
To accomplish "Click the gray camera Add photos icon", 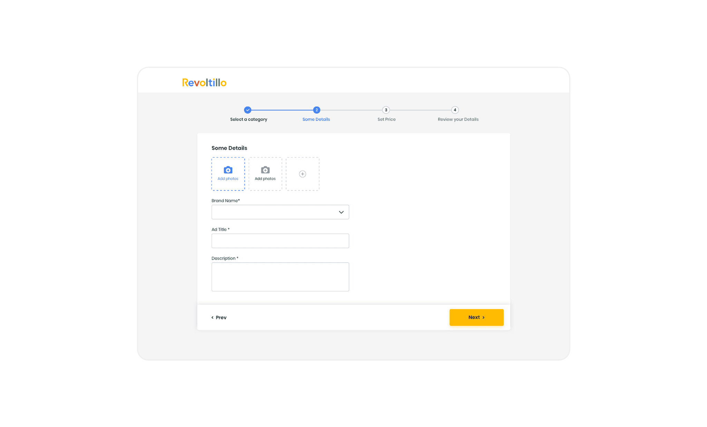I will [265, 170].
